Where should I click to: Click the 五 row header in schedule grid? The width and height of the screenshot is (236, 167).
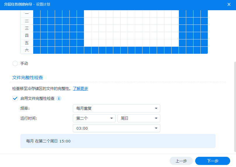pyautogui.click(x=27, y=43)
